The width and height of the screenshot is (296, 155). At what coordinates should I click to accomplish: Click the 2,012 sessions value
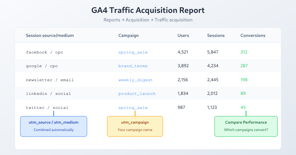pyautogui.click(x=212, y=93)
